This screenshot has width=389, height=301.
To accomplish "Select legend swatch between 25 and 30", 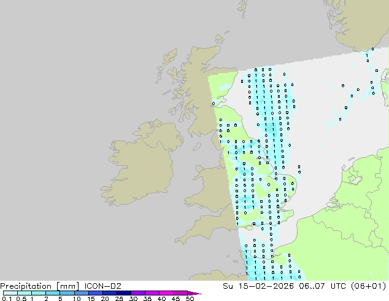I will 123,293.
